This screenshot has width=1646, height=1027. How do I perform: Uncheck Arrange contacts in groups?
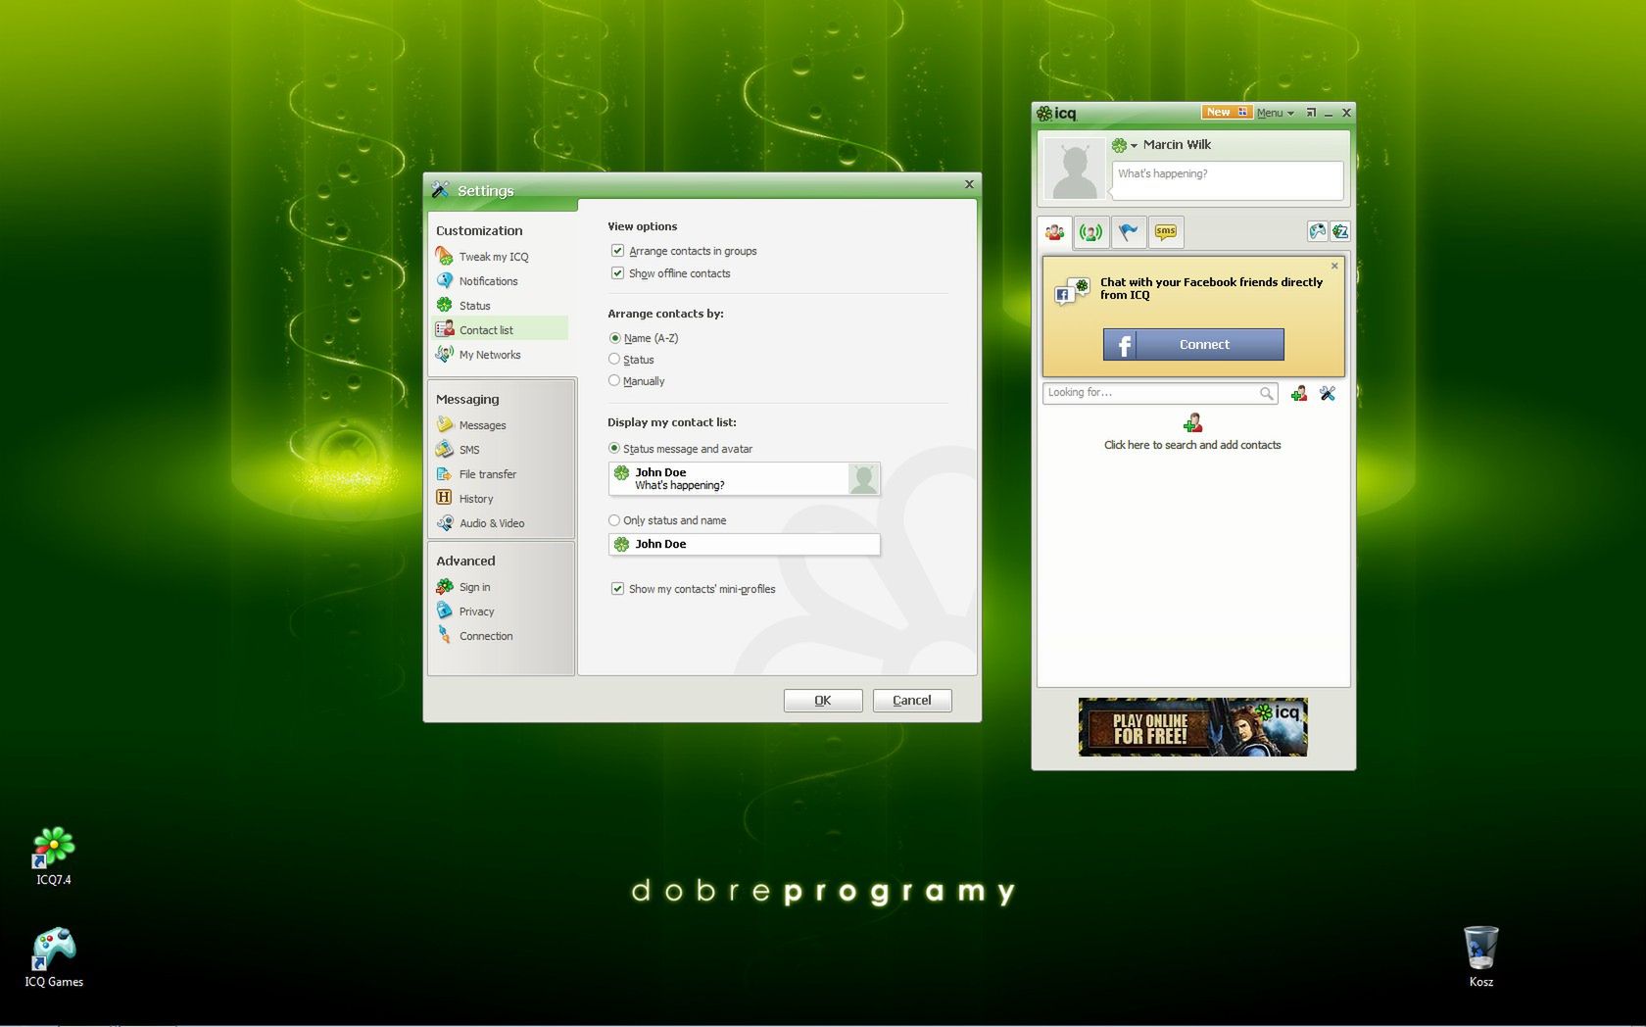tap(617, 251)
